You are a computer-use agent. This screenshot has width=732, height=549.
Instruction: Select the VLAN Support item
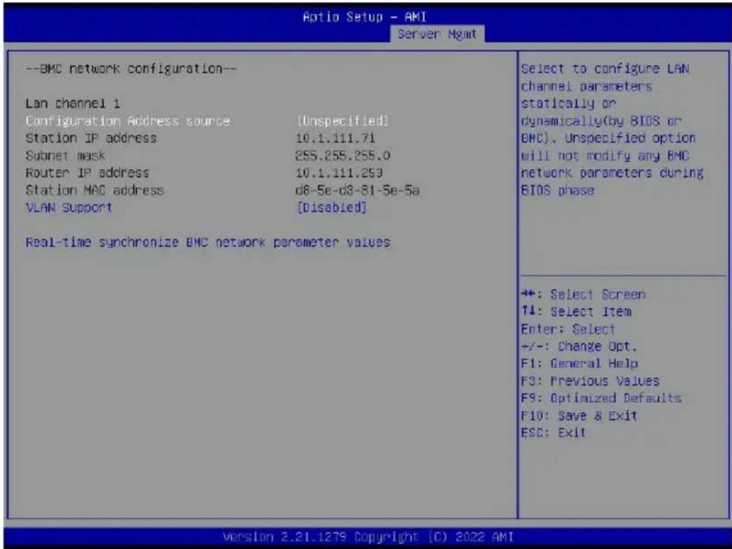point(69,208)
